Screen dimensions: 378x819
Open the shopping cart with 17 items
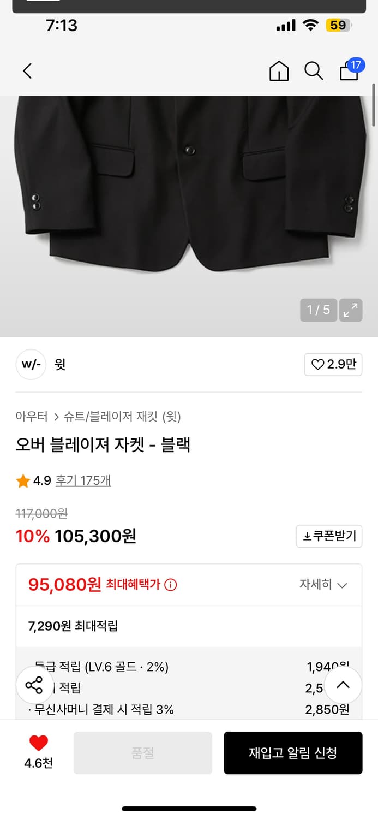(x=348, y=72)
